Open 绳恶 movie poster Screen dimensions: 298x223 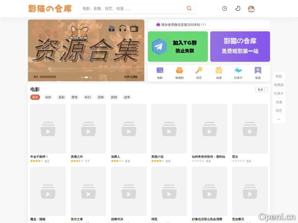[169, 191]
